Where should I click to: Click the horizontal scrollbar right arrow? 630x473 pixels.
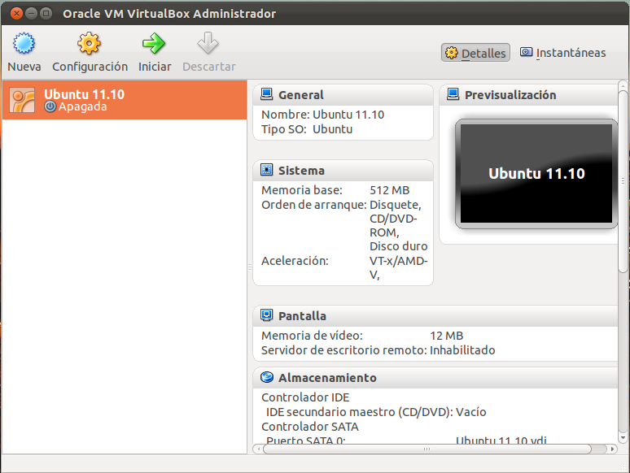[x=612, y=449]
